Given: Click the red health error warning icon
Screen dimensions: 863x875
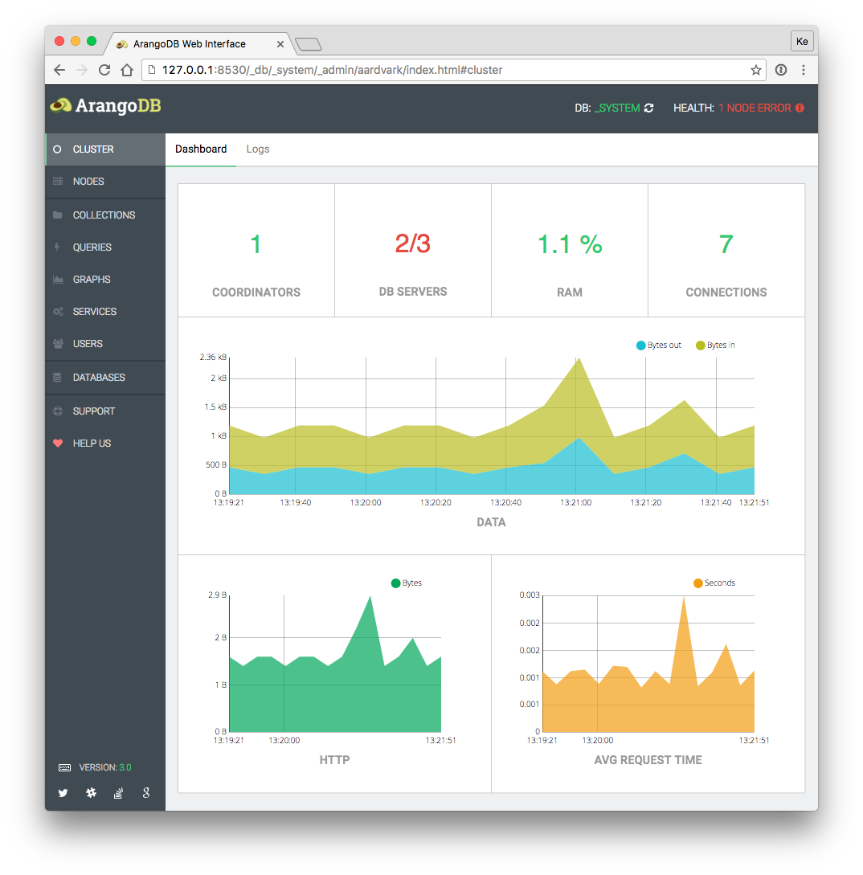Looking at the screenshot, I should coord(800,108).
